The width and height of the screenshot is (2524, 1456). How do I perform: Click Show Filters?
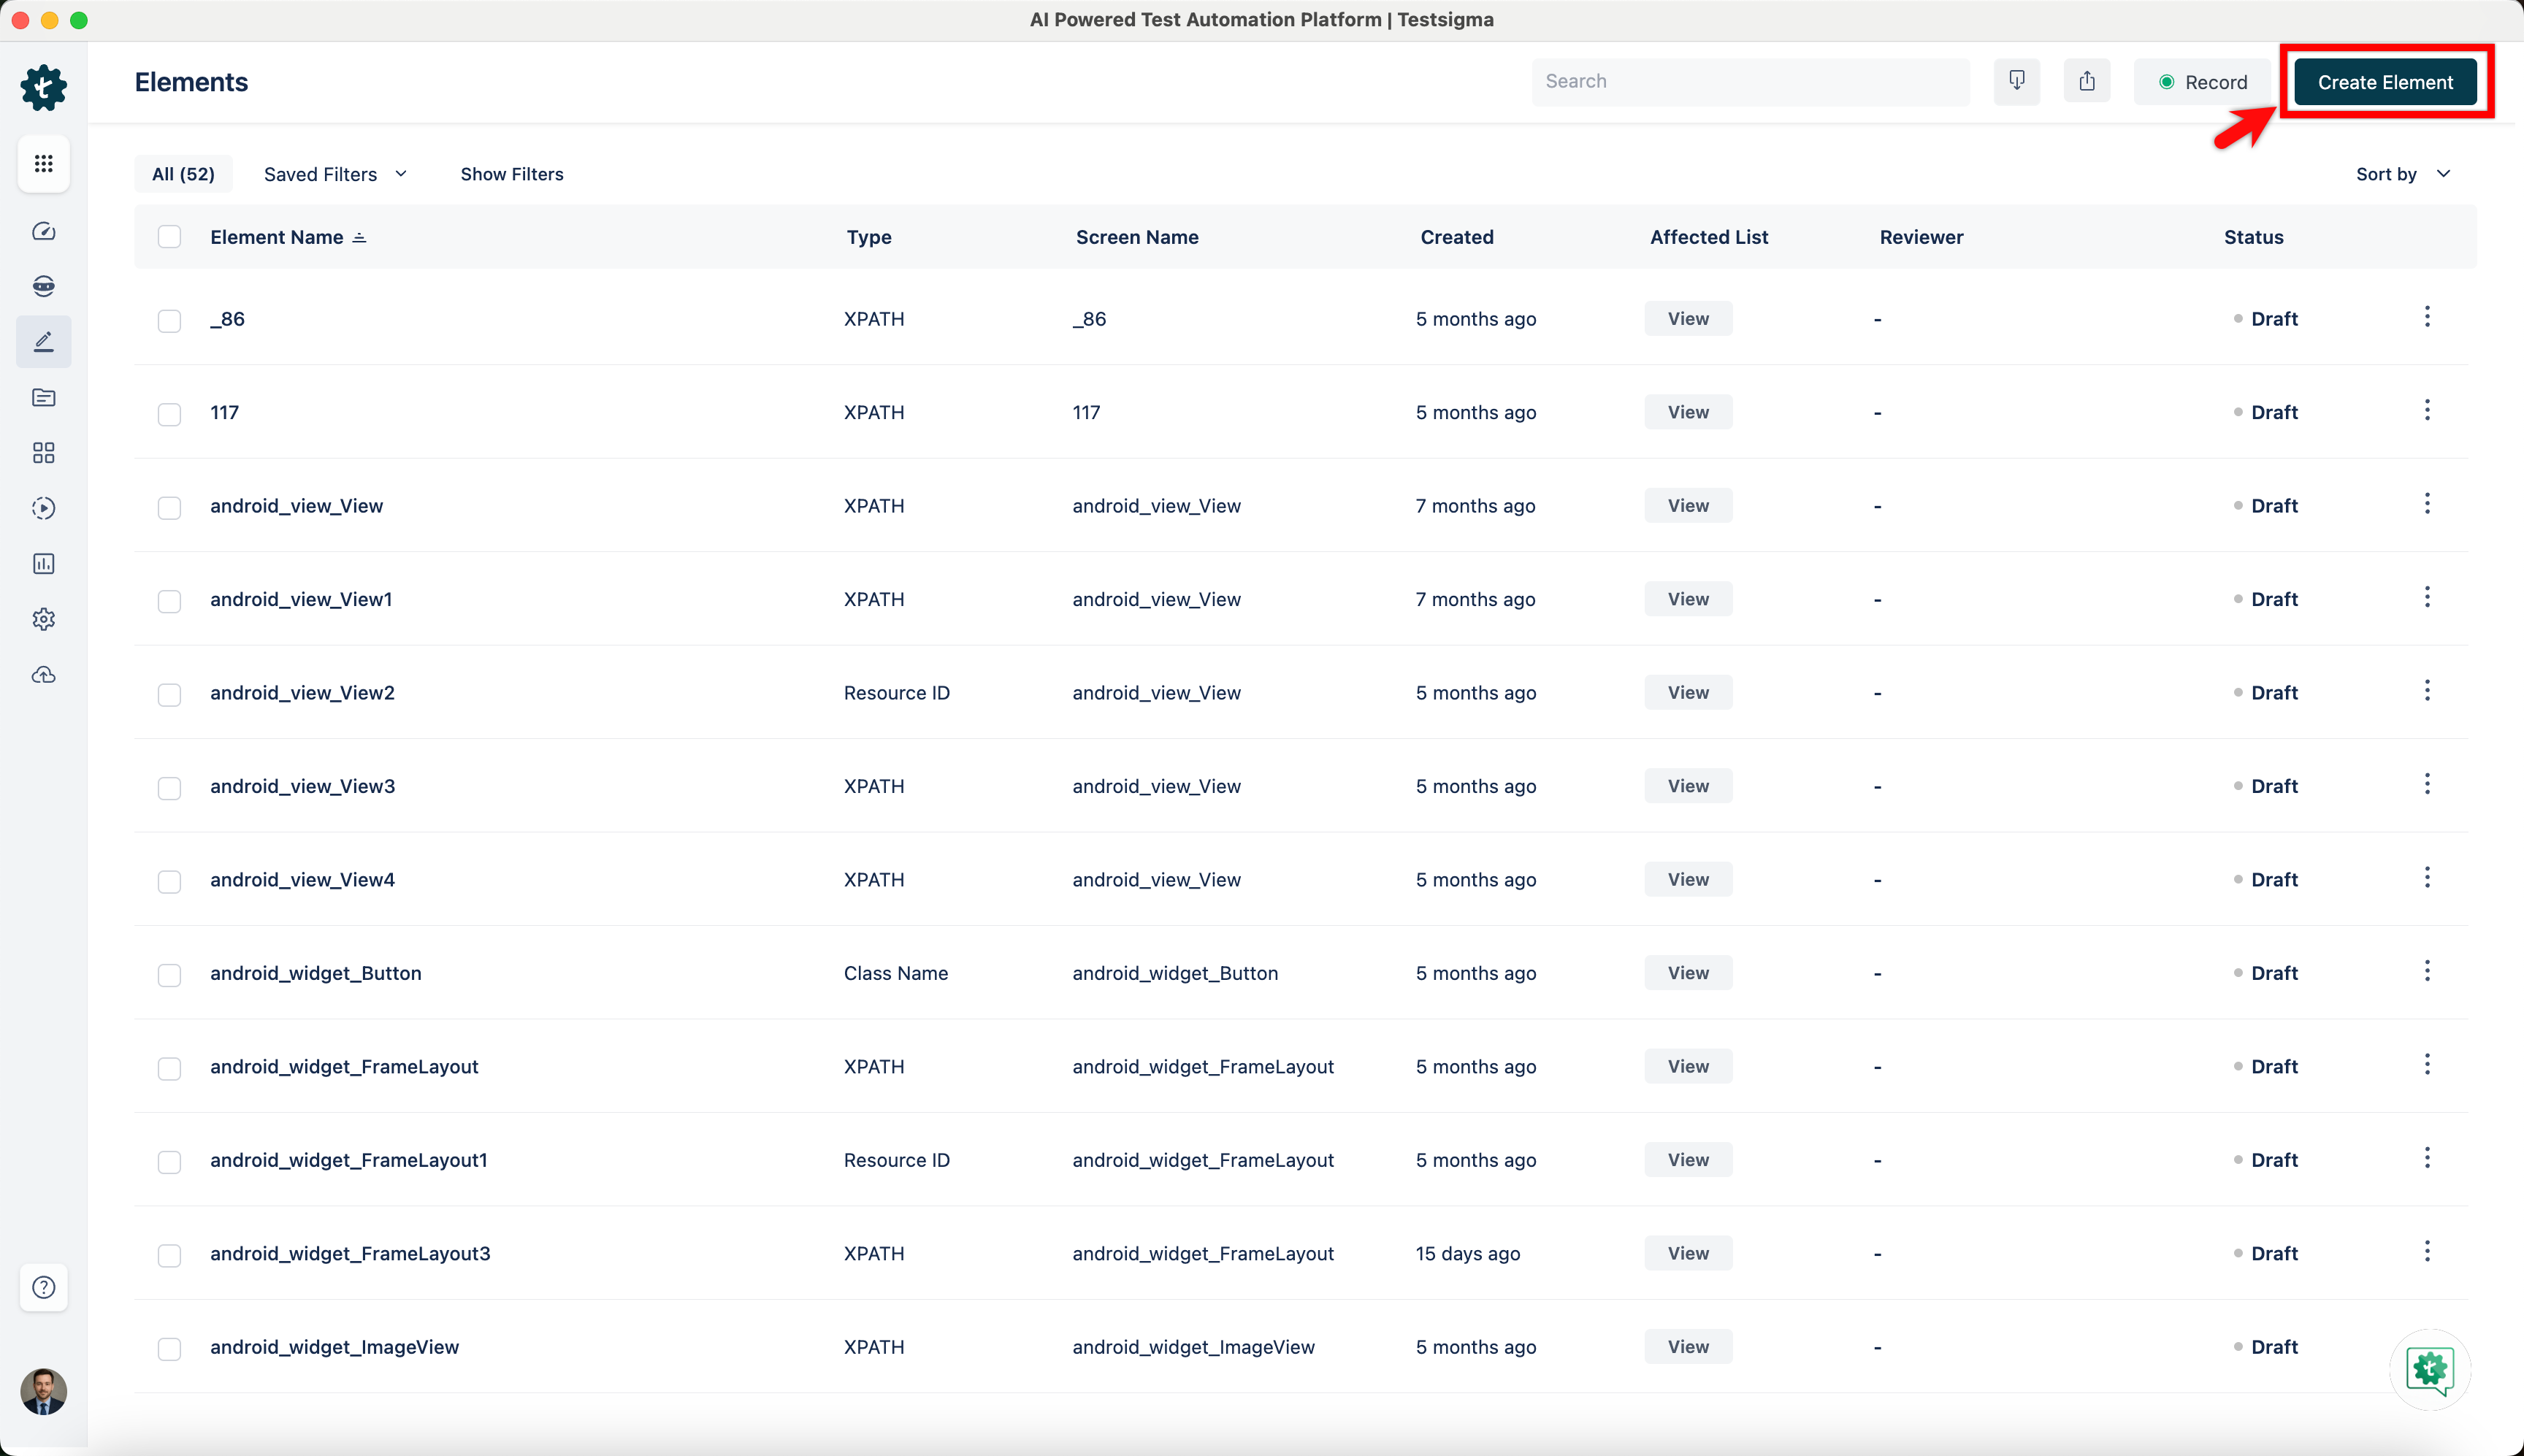coord(512,174)
